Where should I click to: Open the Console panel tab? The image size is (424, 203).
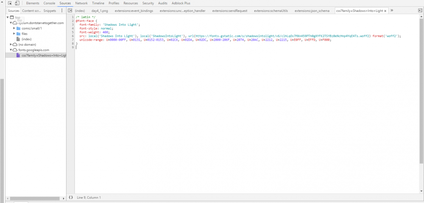pos(49,3)
